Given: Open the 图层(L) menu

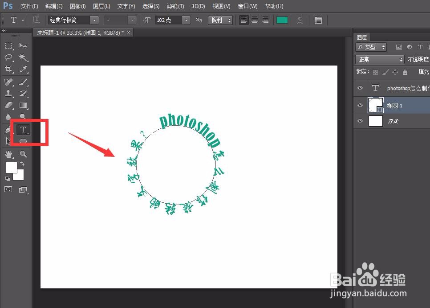Looking at the screenshot, I should pos(101,6).
